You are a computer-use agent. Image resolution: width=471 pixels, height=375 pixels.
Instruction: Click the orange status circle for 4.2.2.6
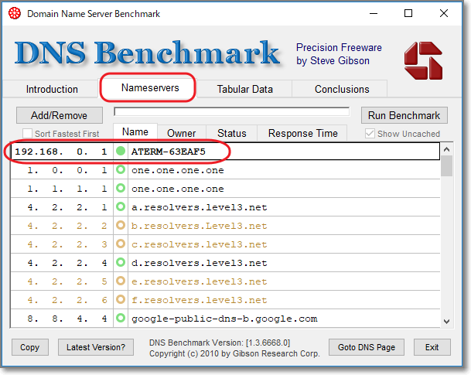tap(120, 300)
